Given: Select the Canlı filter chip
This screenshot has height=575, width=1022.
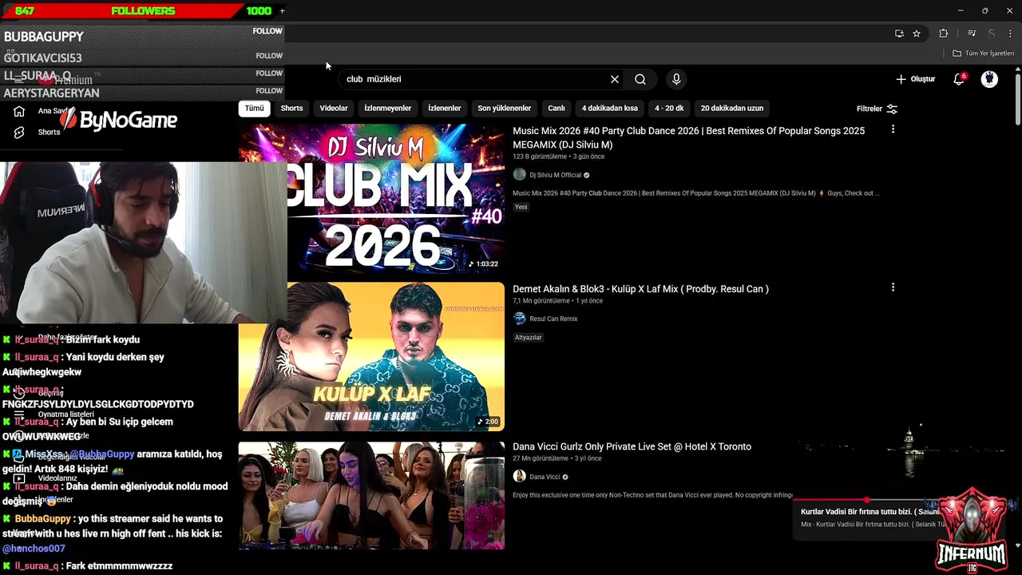Looking at the screenshot, I should (557, 109).
